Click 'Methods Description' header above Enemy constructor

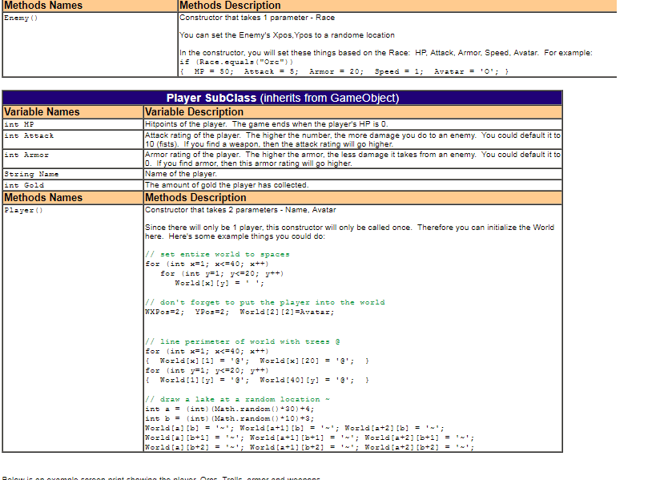[x=397, y=6]
